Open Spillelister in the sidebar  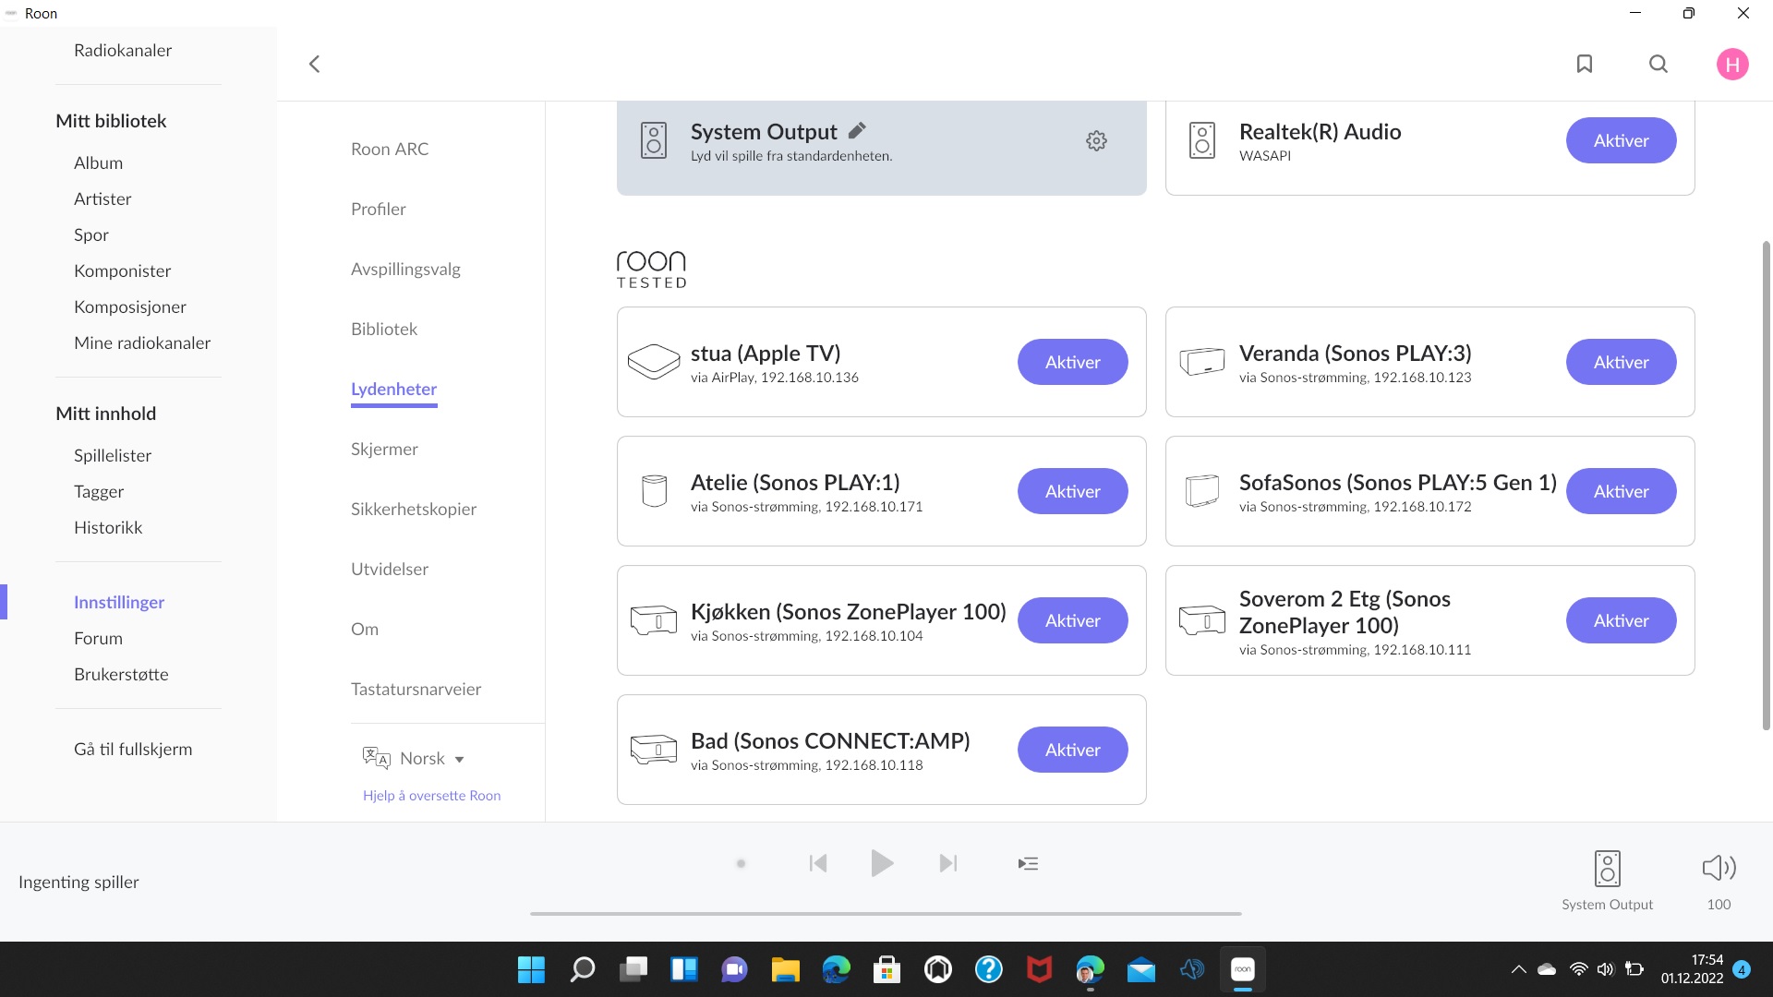(x=113, y=455)
